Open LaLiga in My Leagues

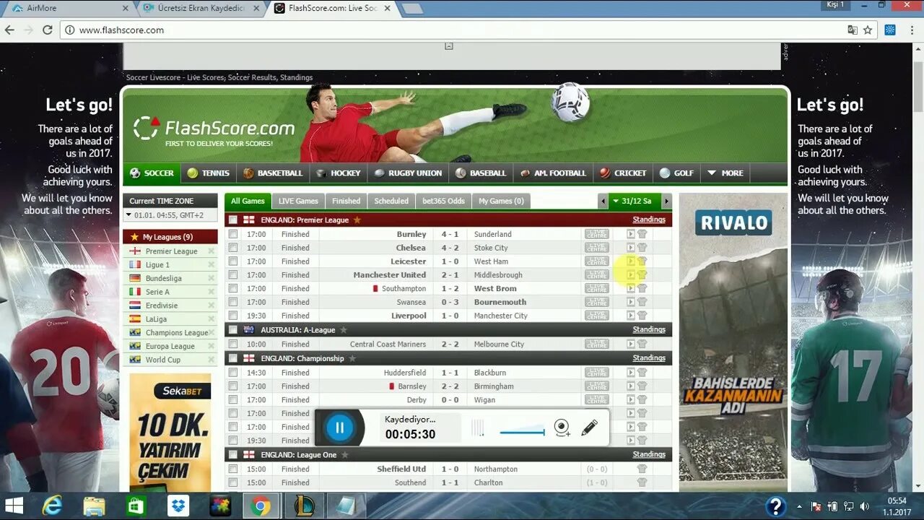click(x=156, y=318)
